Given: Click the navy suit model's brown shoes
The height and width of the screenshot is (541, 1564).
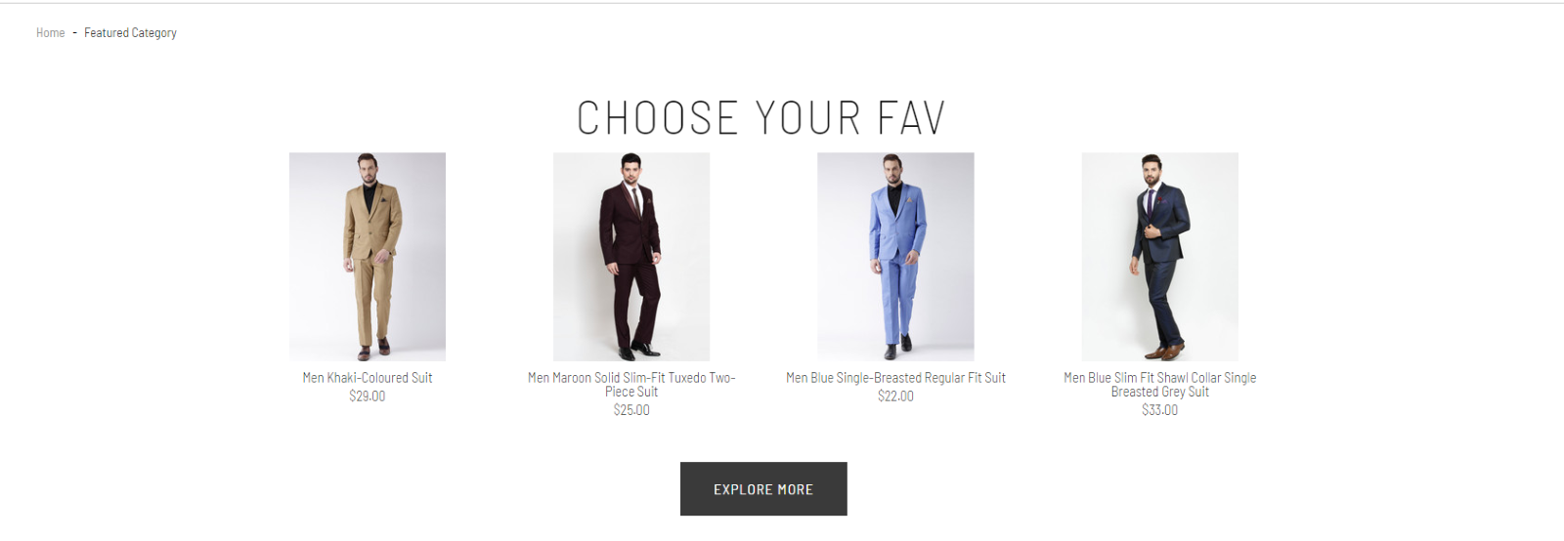Looking at the screenshot, I should click(x=1170, y=351).
